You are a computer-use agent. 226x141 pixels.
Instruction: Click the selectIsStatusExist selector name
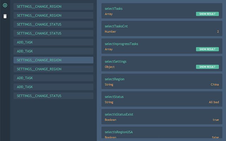pyautogui.click(x=119, y=114)
